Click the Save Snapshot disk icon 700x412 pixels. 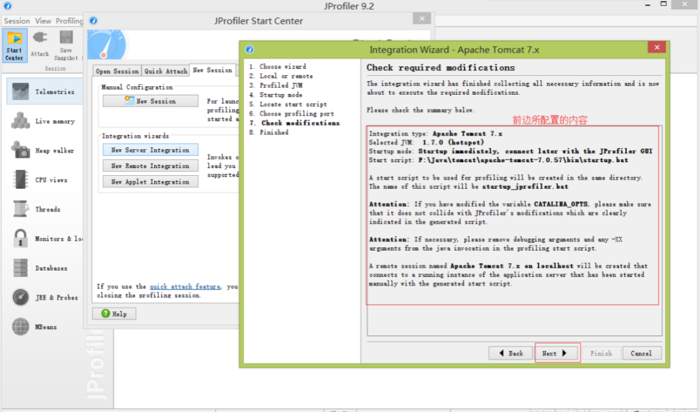coord(66,38)
